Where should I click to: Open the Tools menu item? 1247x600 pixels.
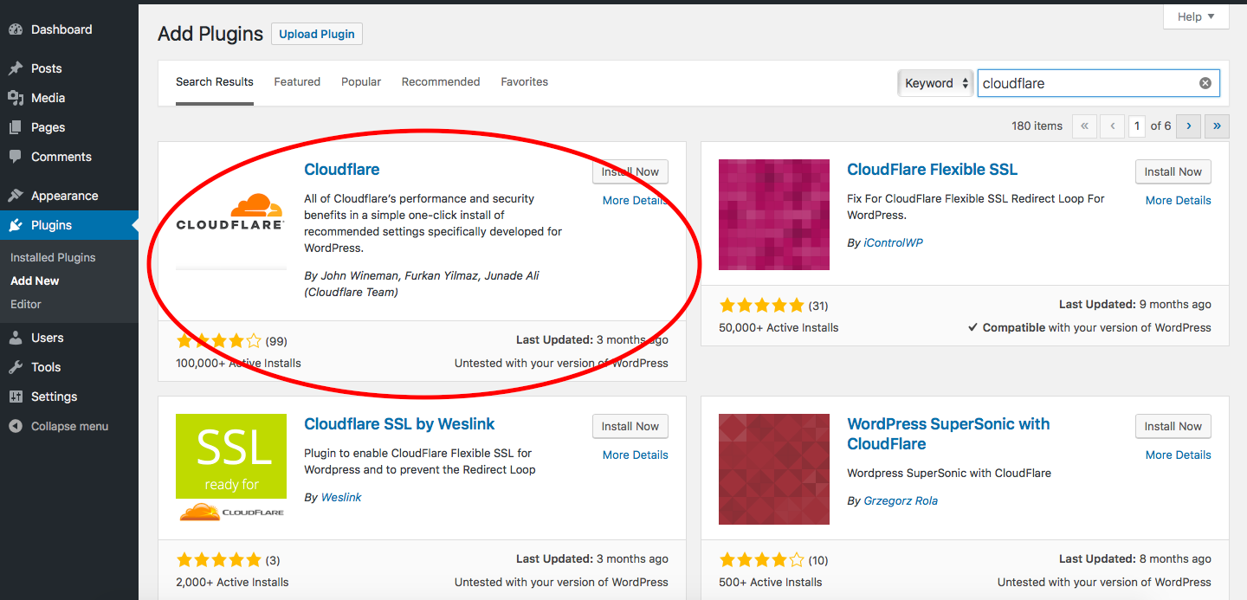point(69,367)
